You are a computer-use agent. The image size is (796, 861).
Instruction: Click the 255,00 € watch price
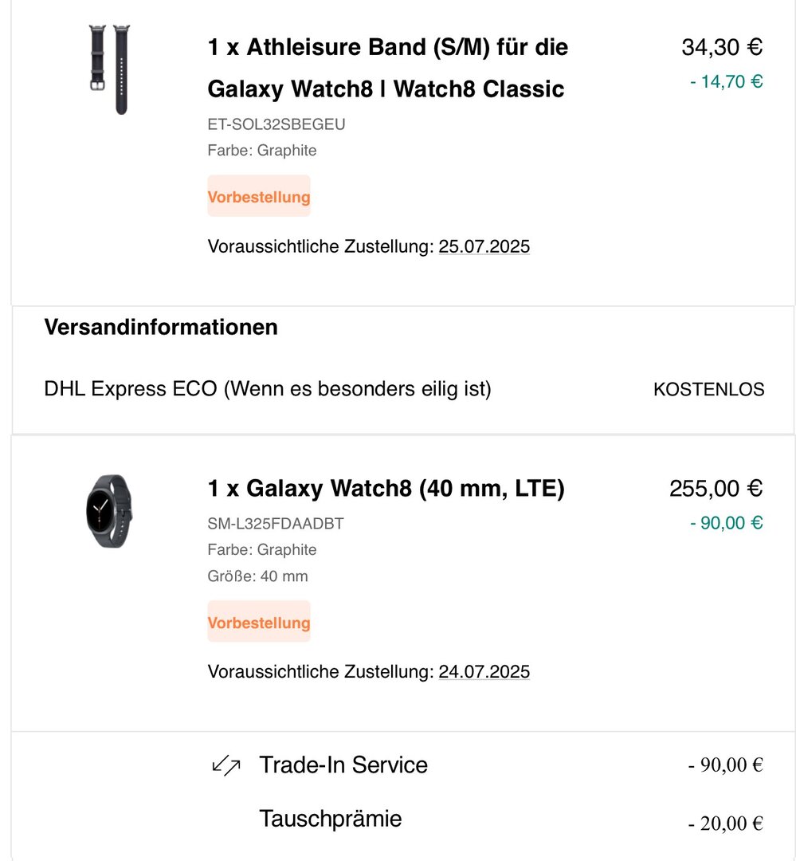716,488
